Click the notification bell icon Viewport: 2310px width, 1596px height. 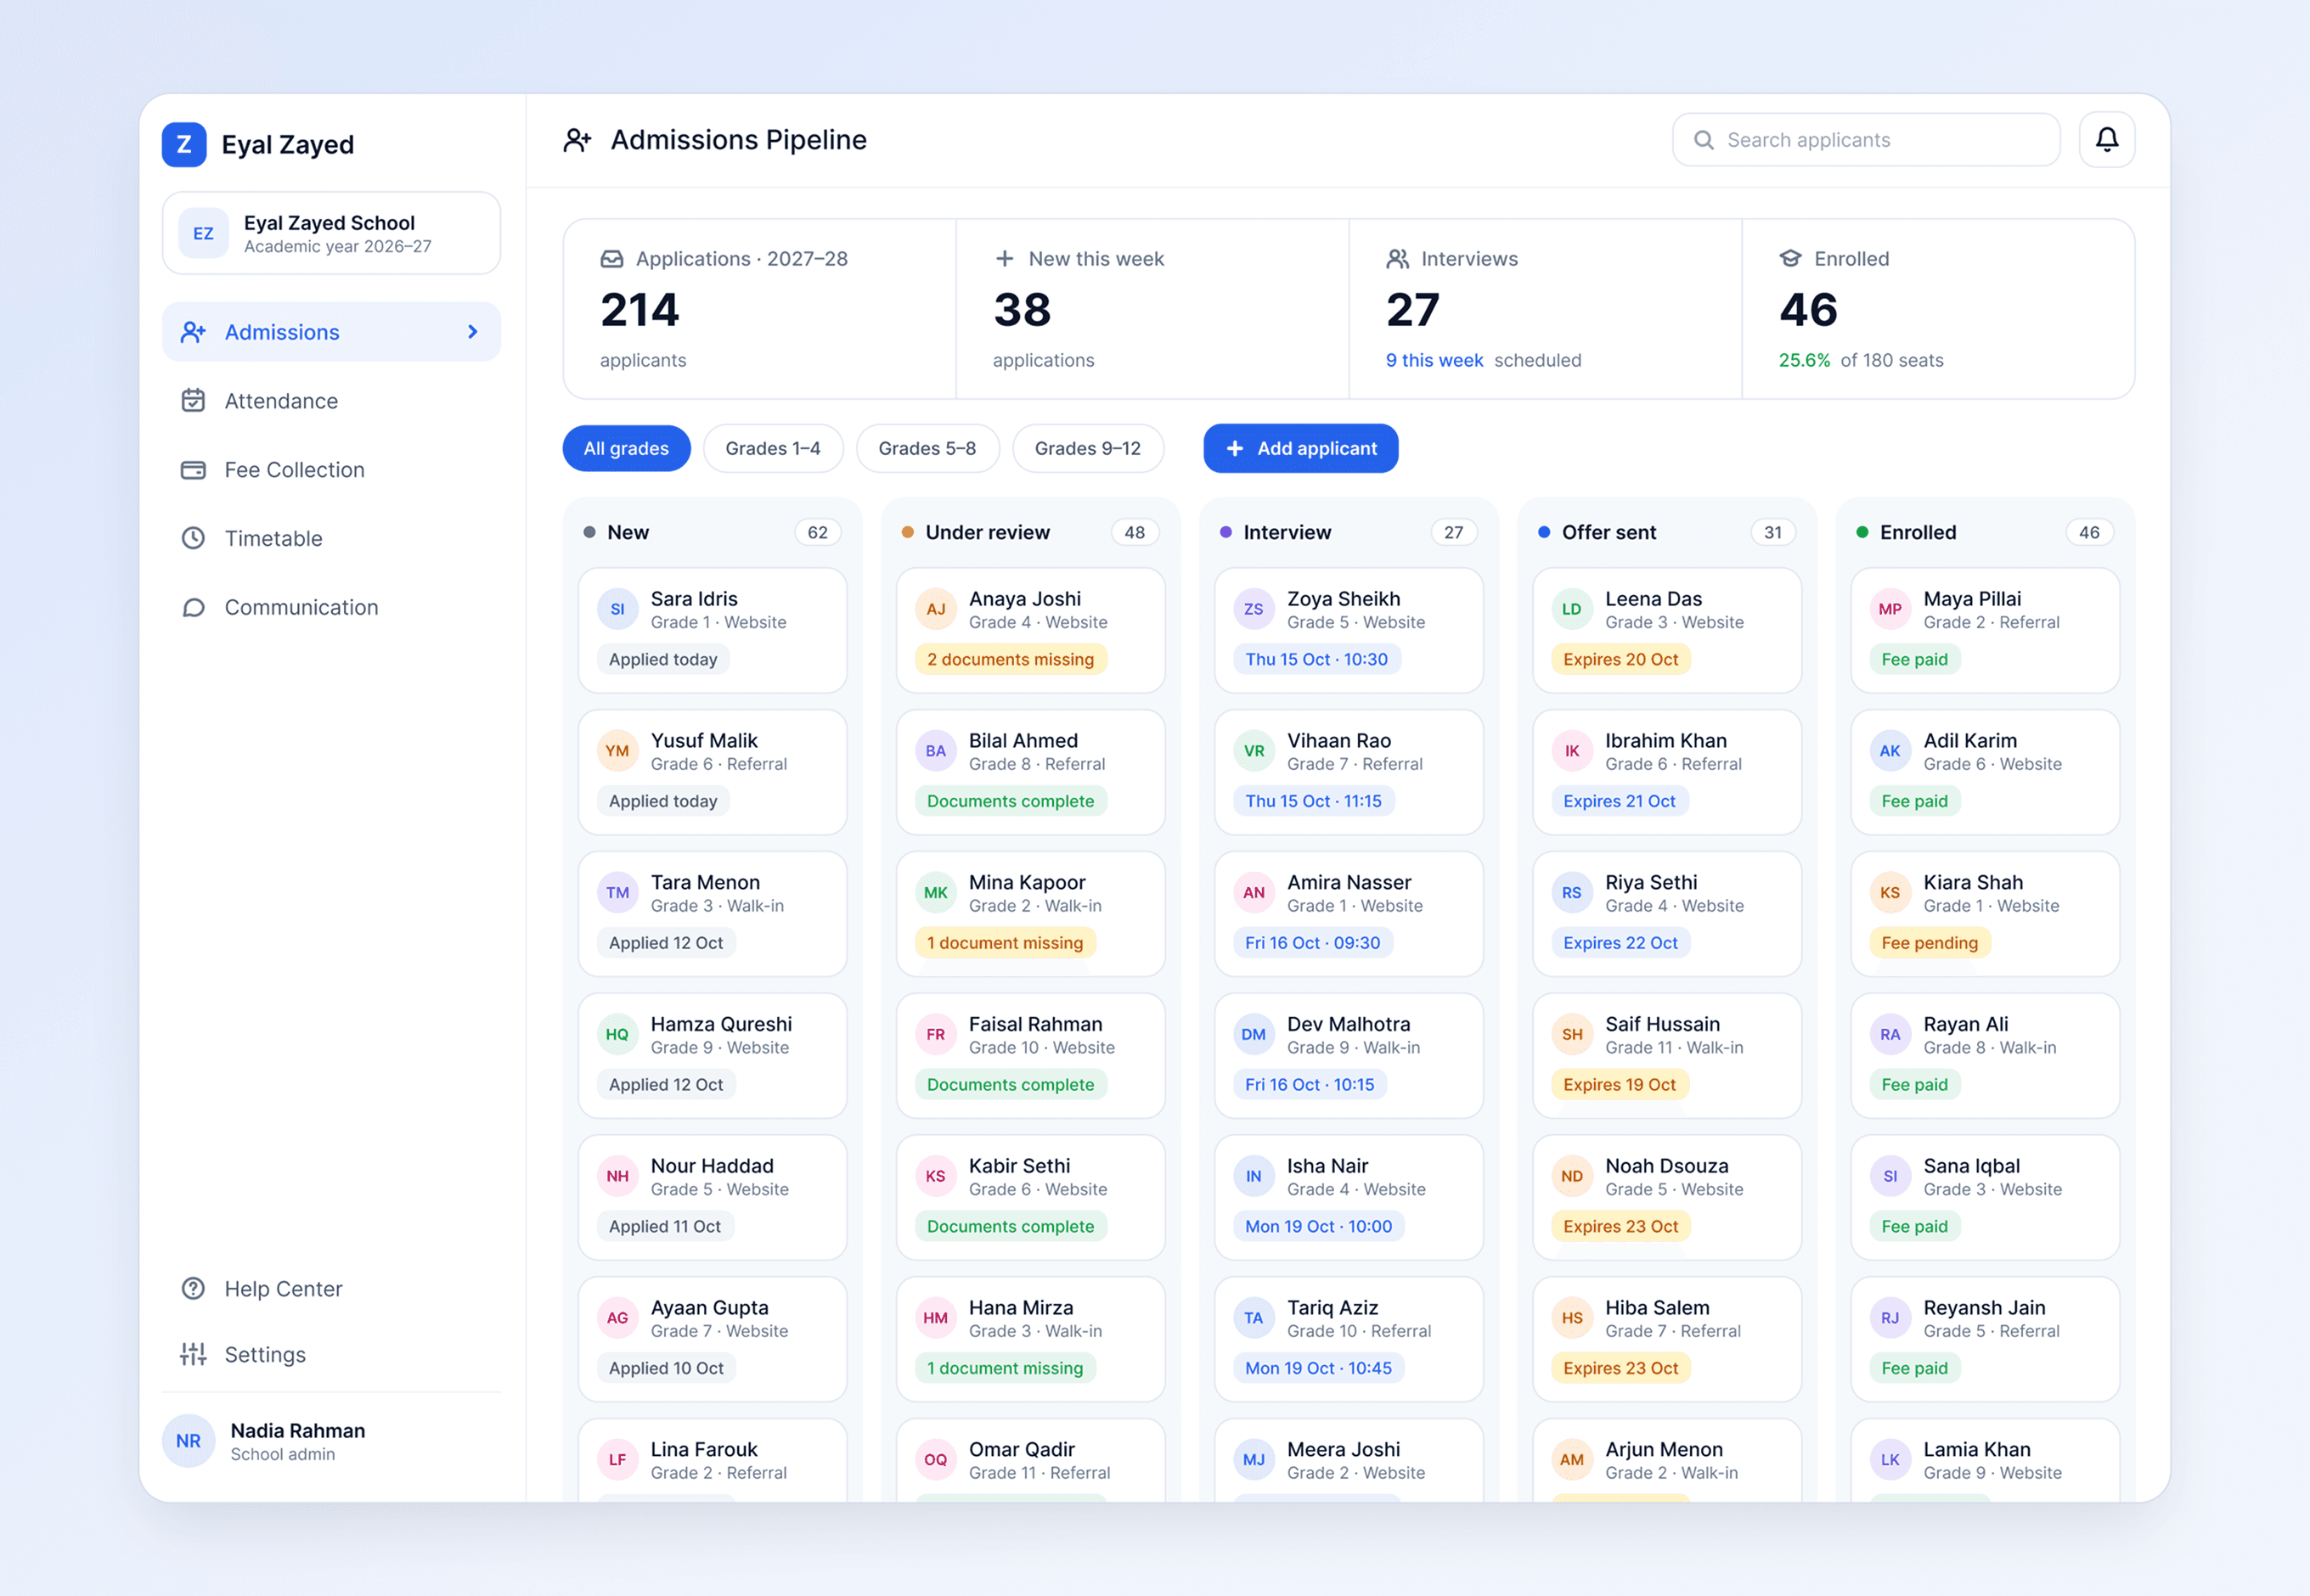coord(2106,140)
